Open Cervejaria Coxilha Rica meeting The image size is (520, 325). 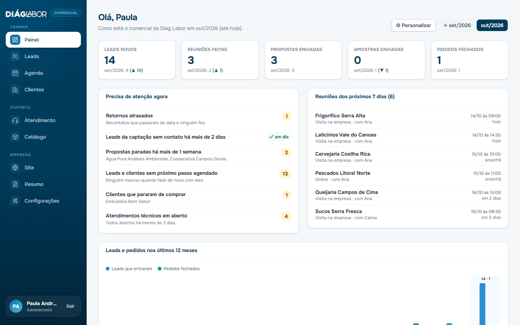[408, 157]
